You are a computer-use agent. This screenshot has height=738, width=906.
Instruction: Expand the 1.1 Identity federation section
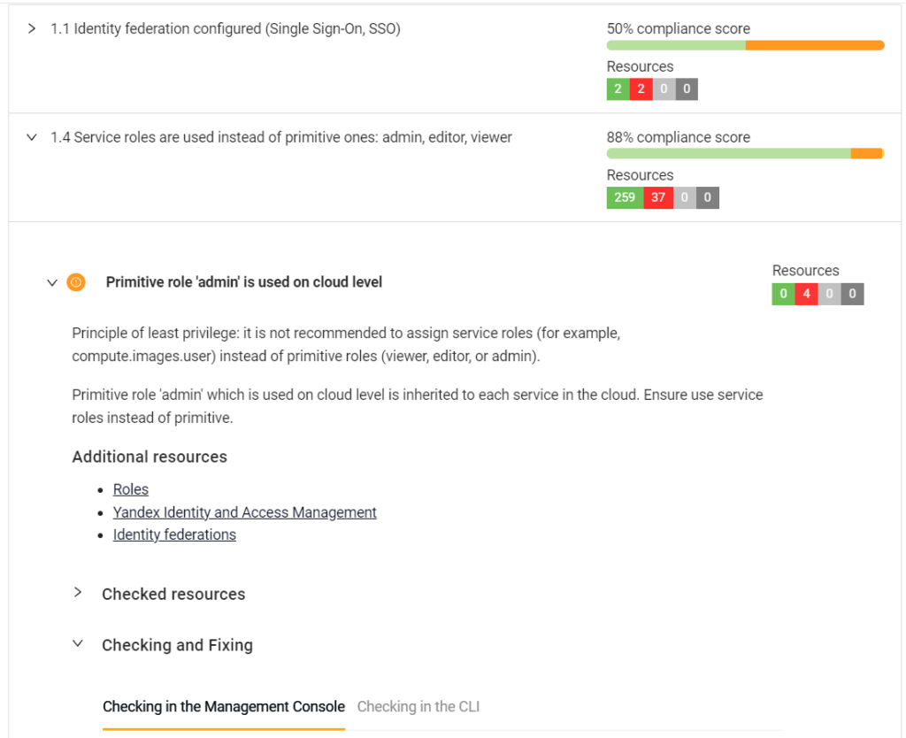[x=32, y=29]
